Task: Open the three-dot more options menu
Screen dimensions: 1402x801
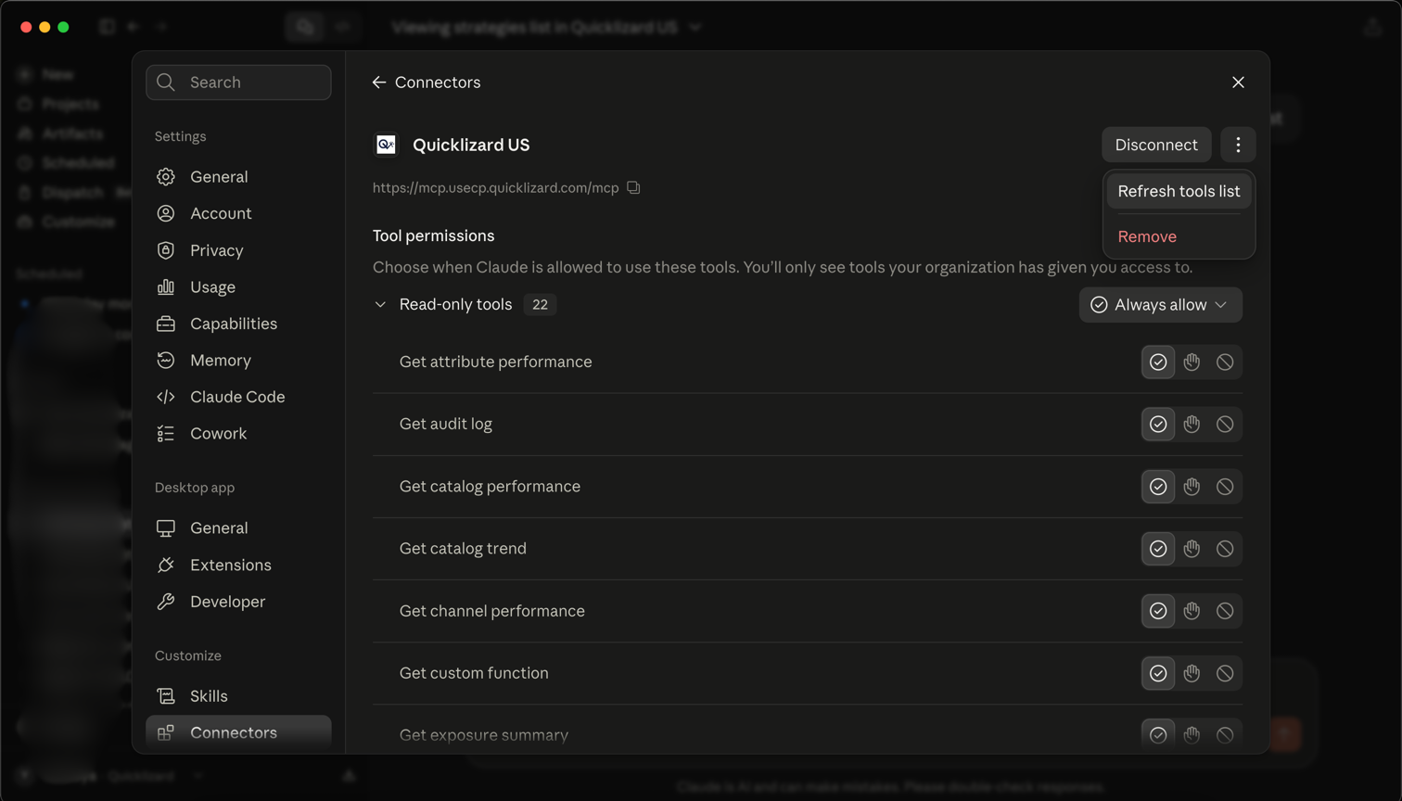Action: click(x=1238, y=145)
